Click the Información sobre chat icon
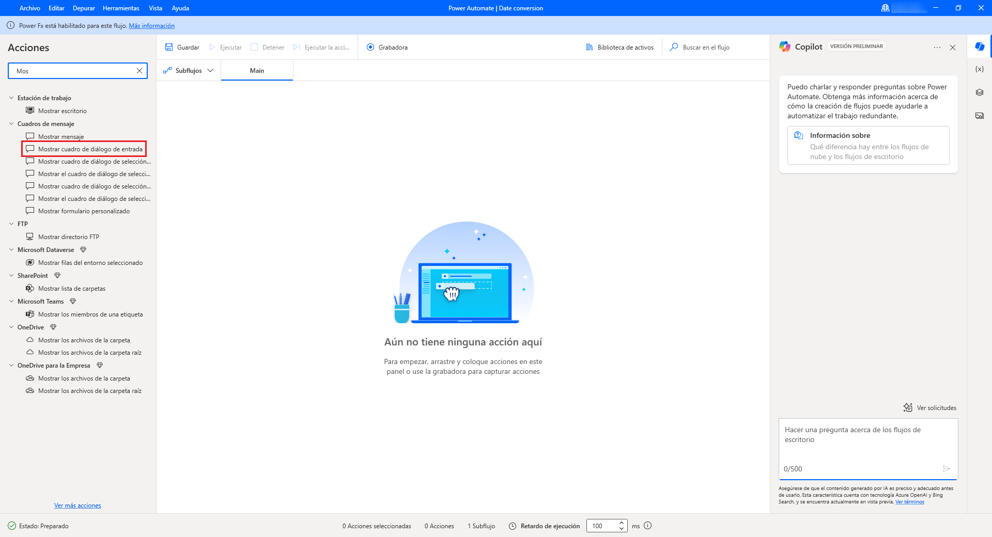The width and height of the screenshot is (992, 537). pos(799,135)
